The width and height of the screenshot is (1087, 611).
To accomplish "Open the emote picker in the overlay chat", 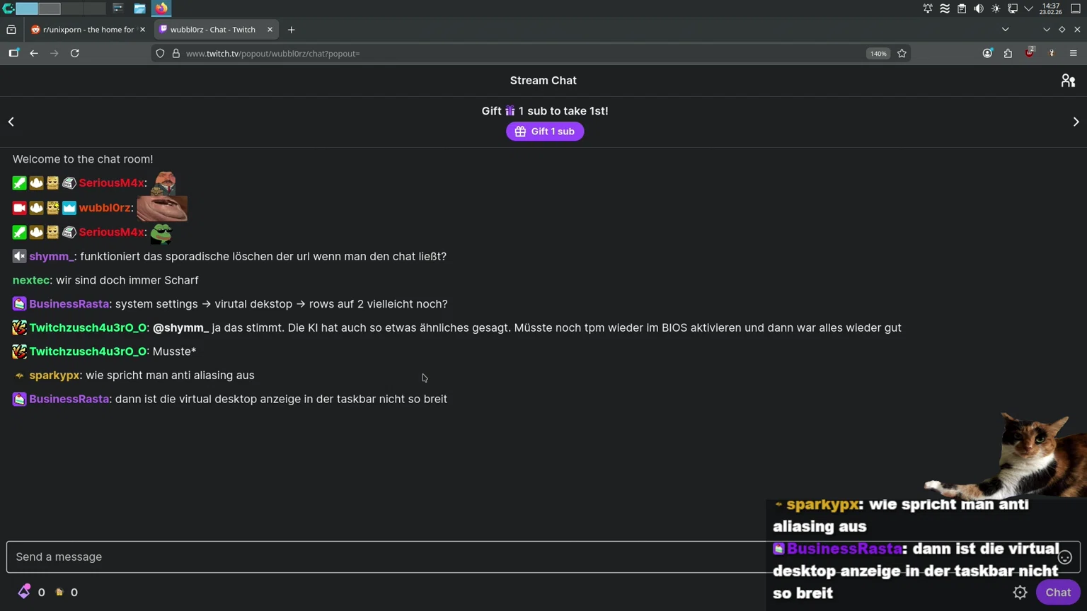I will coord(1065,557).
